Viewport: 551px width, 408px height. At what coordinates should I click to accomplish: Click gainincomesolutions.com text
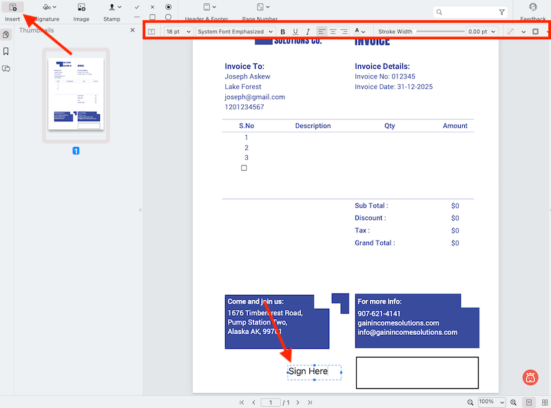click(x=398, y=323)
